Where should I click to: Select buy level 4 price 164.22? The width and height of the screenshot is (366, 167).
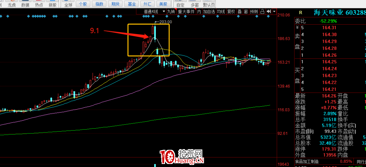click(x=330, y=82)
